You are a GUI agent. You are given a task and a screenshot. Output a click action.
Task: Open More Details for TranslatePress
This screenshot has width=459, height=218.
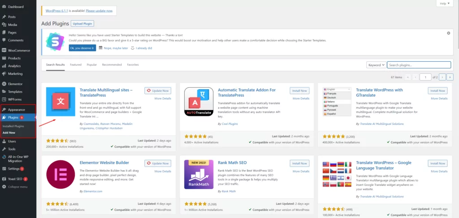coord(163,98)
